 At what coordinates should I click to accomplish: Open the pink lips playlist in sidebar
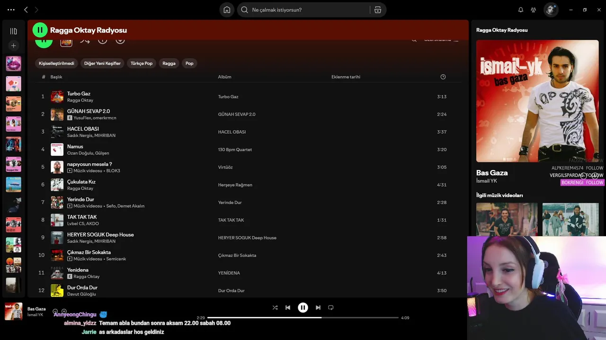(13, 64)
